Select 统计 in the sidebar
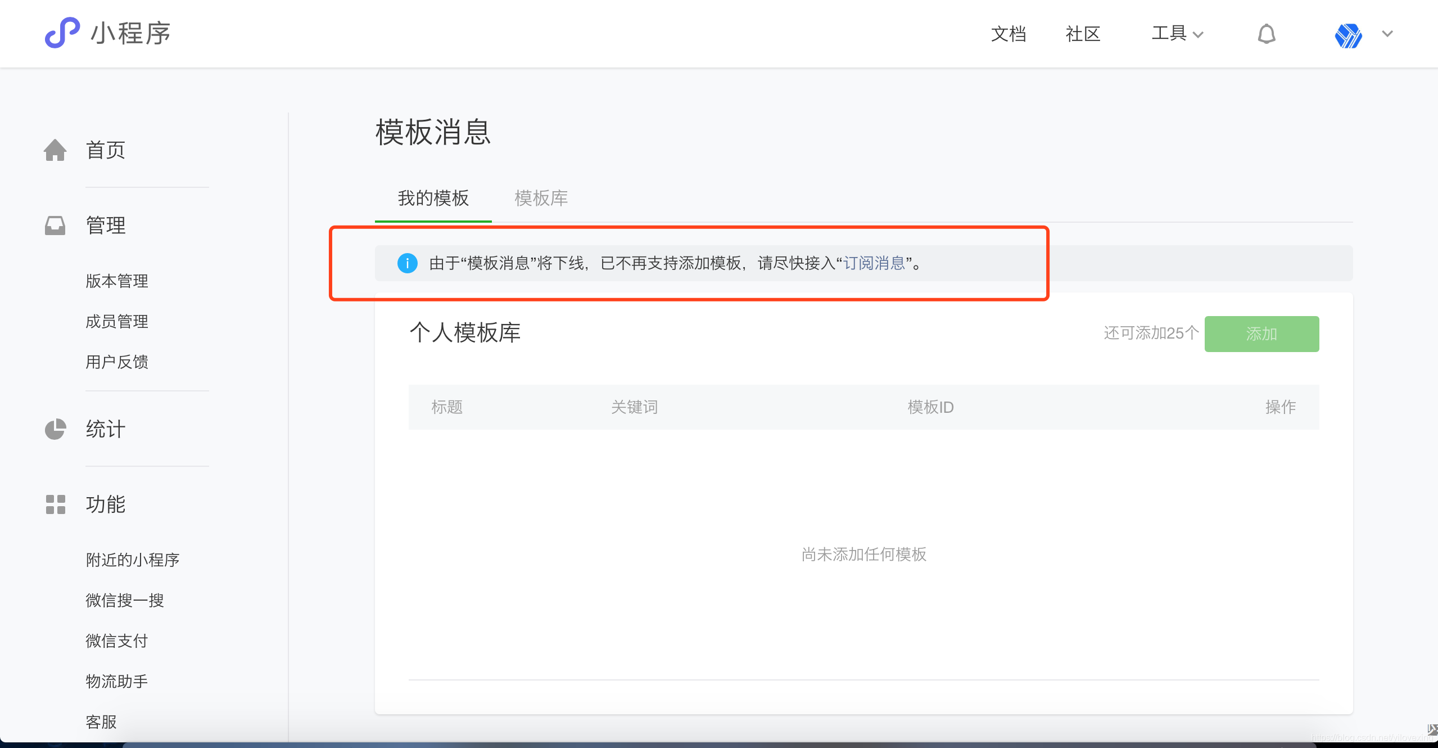Viewport: 1438px width, 748px height. pyautogui.click(x=105, y=429)
